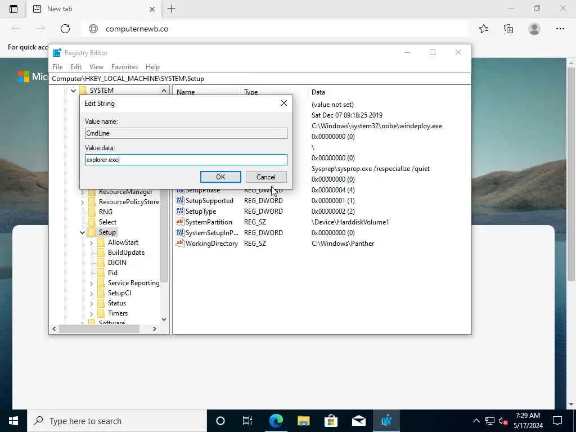
Task: Select the RNG key folder icon
Action: click(x=92, y=212)
